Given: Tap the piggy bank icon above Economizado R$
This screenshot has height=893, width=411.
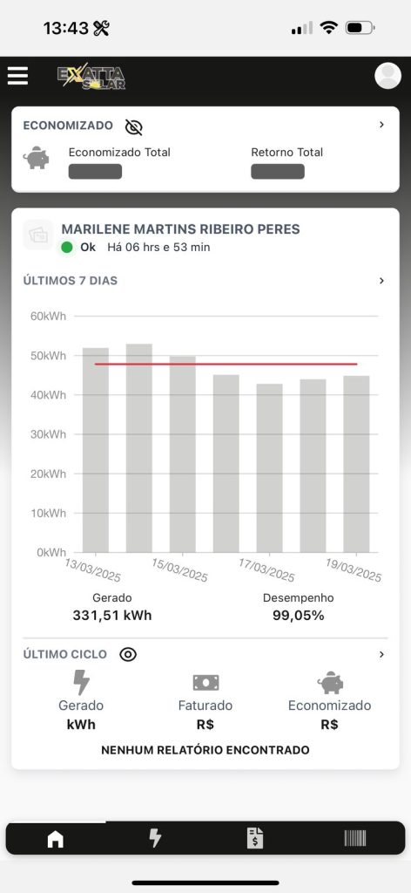Looking at the screenshot, I should 330,682.
